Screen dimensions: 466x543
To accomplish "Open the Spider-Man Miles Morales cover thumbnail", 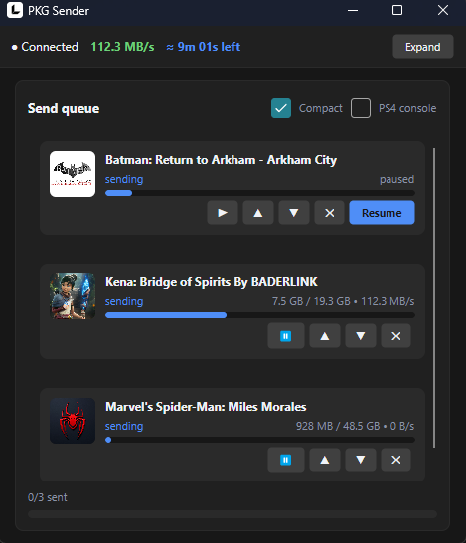I will click(x=73, y=421).
